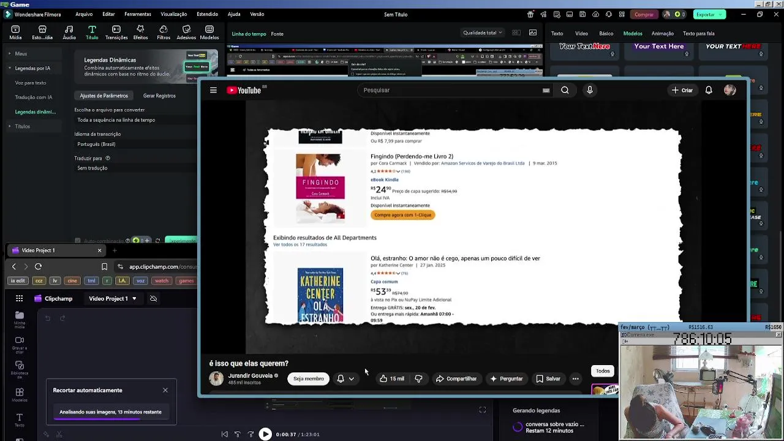This screenshot has width=784, height=441.
Task: Click the bookmark icon beside Clipchamp address bar
Action: (x=104, y=266)
